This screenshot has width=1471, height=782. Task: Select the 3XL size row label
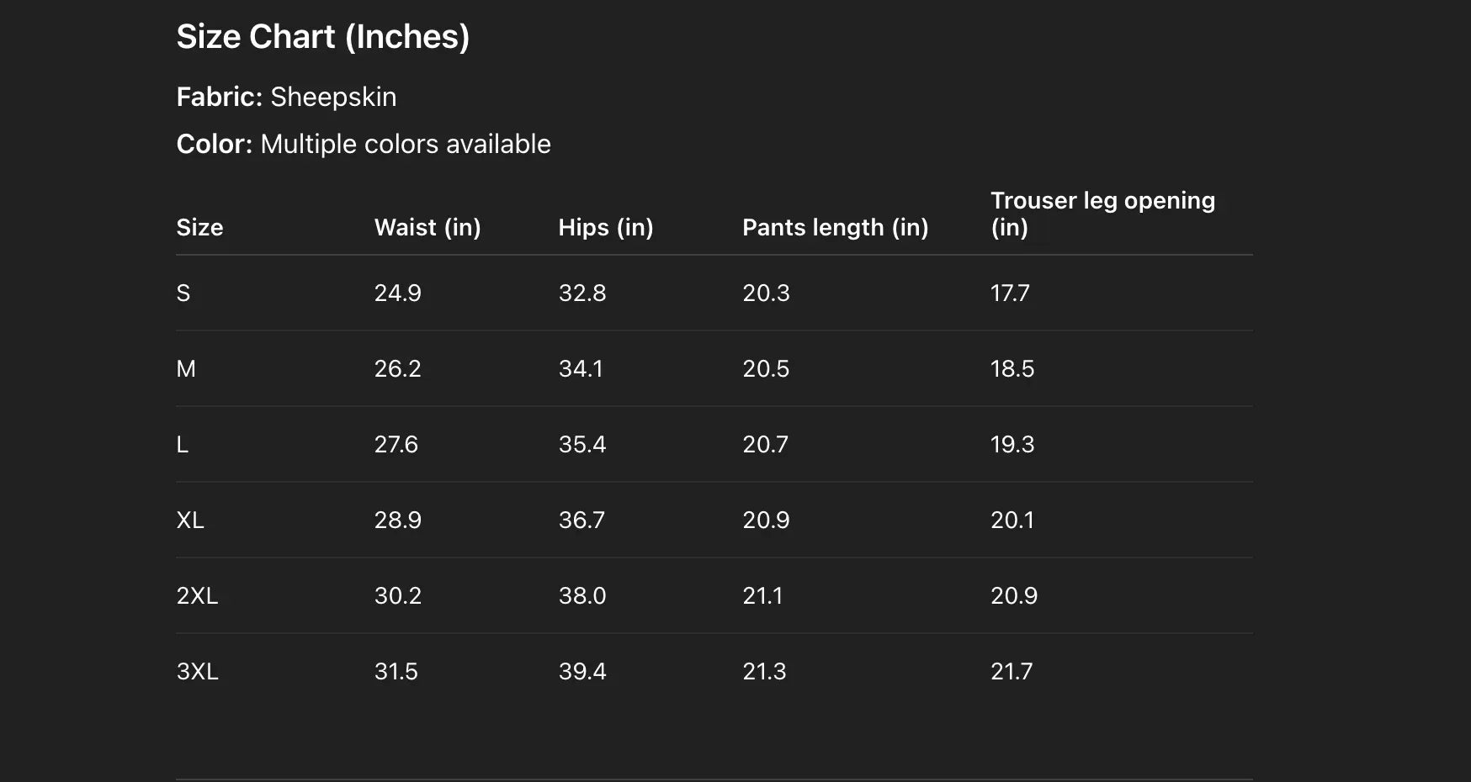point(197,671)
